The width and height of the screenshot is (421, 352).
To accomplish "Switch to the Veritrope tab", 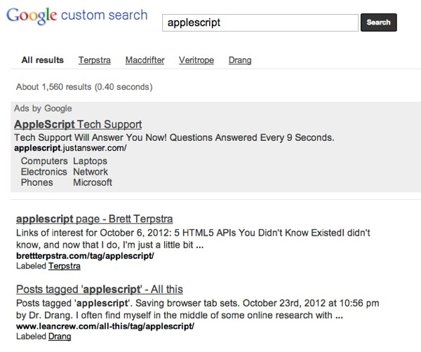I will pyautogui.click(x=196, y=60).
